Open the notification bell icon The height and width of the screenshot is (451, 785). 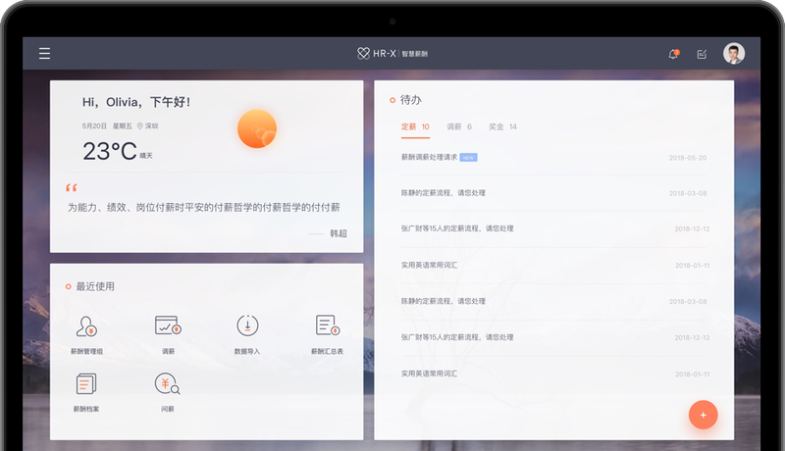[673, 54]
